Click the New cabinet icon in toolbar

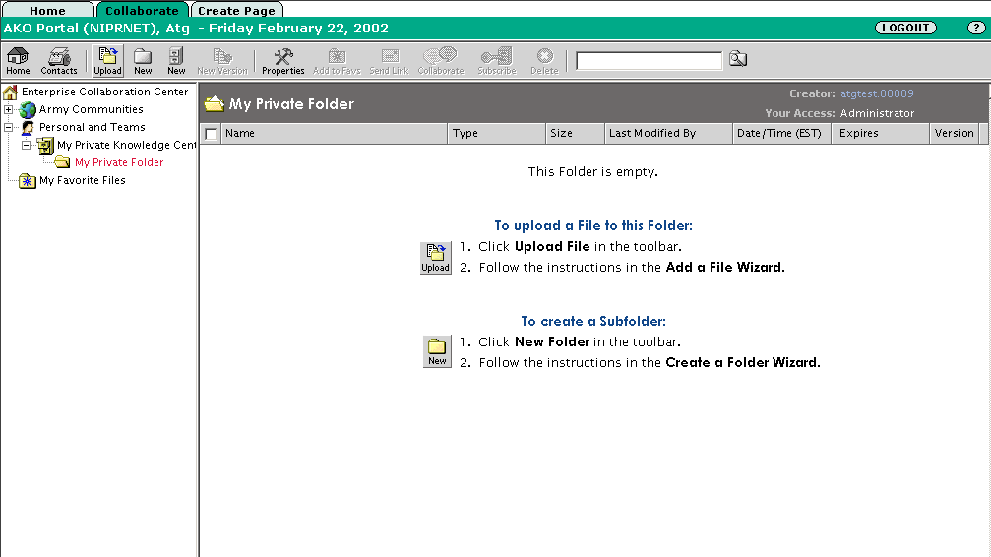point(176,61)
